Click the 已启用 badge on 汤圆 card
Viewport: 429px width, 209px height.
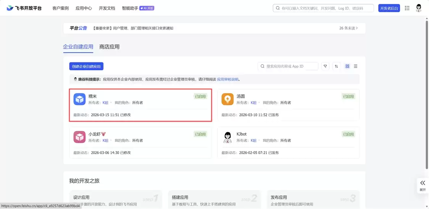pos(348,96)
